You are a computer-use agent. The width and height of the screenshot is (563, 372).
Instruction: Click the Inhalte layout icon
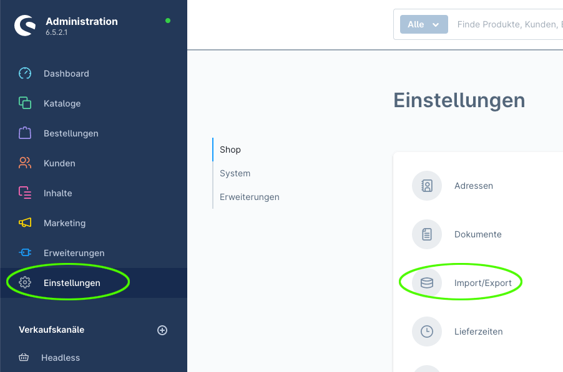[x=25, y=193]
